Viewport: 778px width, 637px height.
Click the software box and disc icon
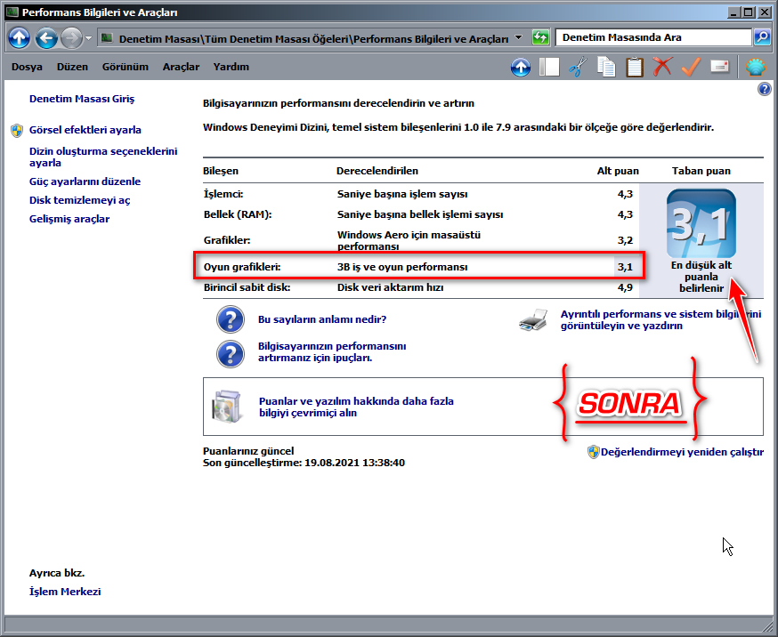[x=227, y=407]
